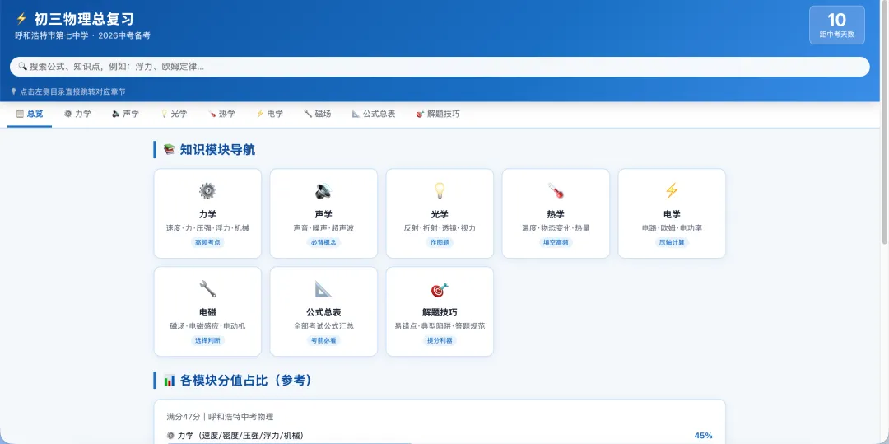
Task: Click the wrench icon on 电磁 card
Action: [207, 289]
